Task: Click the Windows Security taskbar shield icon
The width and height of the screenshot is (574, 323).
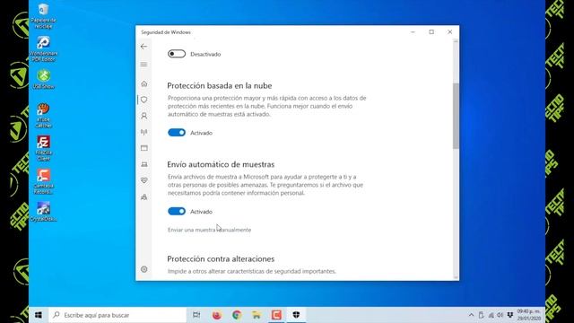Action: tap(296, 315)
